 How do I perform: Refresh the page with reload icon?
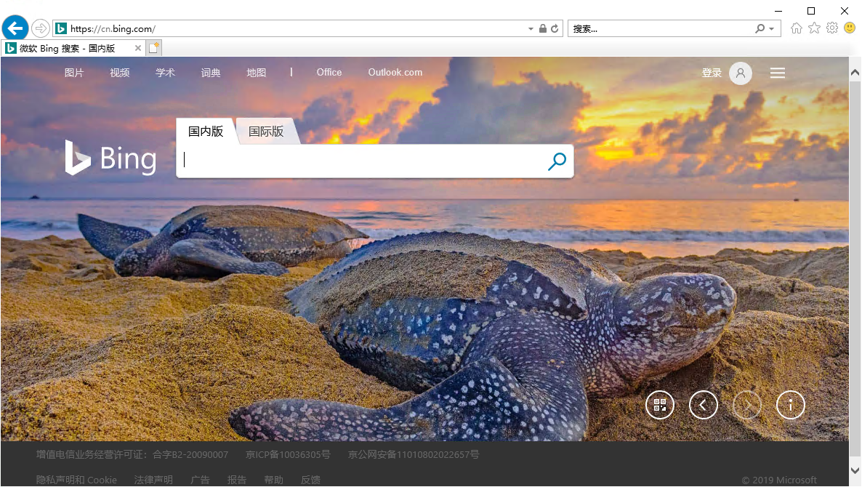click(x=555, y=28)
